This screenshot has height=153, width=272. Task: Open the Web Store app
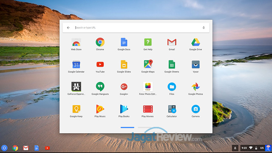[x=76, y=42]
